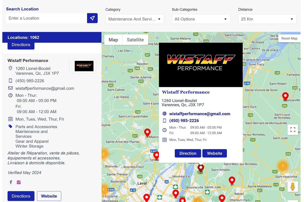Click the calendar icon beside weekday list

[x=10, y=119]
